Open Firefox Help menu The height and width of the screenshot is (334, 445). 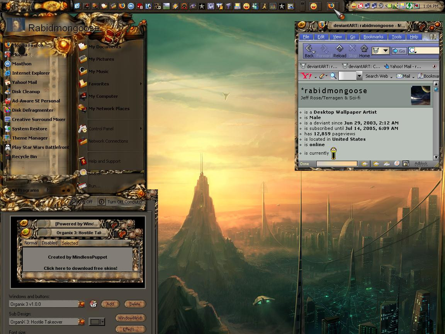click(x=414, y=37)
